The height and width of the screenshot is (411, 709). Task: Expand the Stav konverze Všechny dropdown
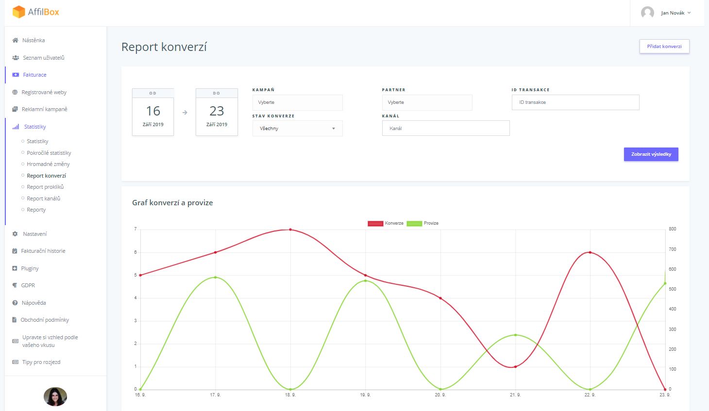coord(297,129)
